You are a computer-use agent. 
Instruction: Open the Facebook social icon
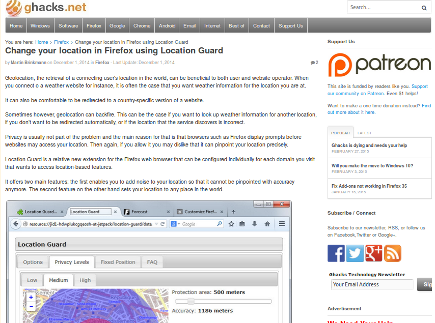click(x=336, y=253)
